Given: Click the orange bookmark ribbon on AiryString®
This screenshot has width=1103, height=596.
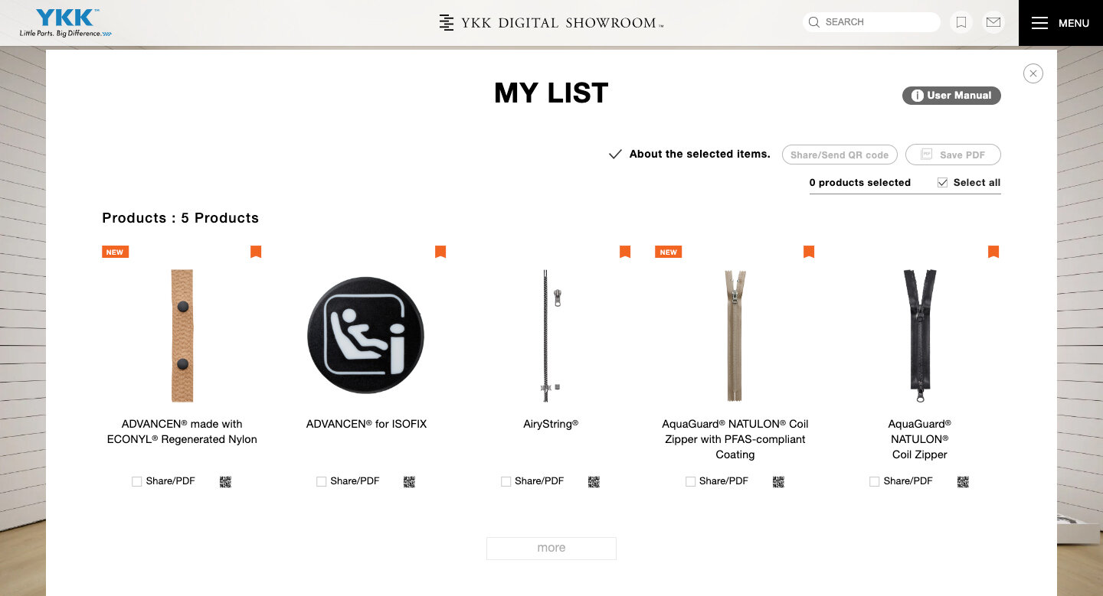Looking at the screenshot, I should pos(625,251).
